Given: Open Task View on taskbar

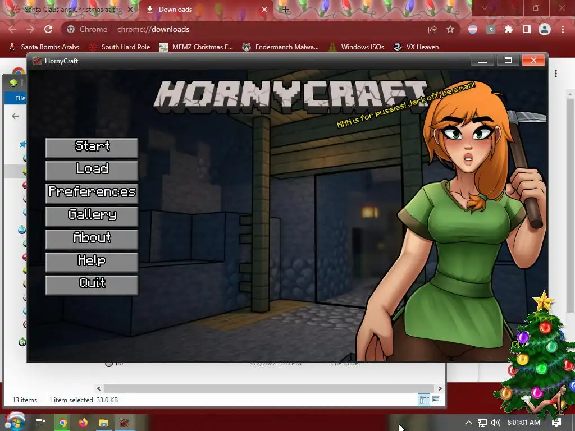Looking at the screenshot, I should point(40,423).
